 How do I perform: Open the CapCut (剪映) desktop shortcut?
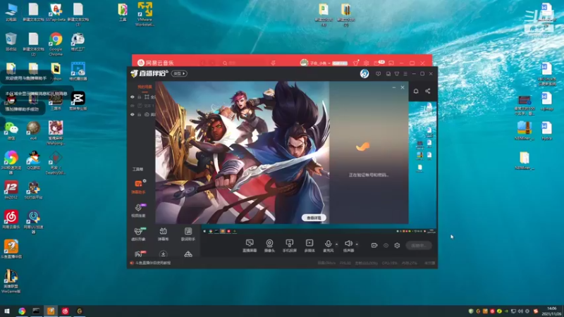click(78, 101)
